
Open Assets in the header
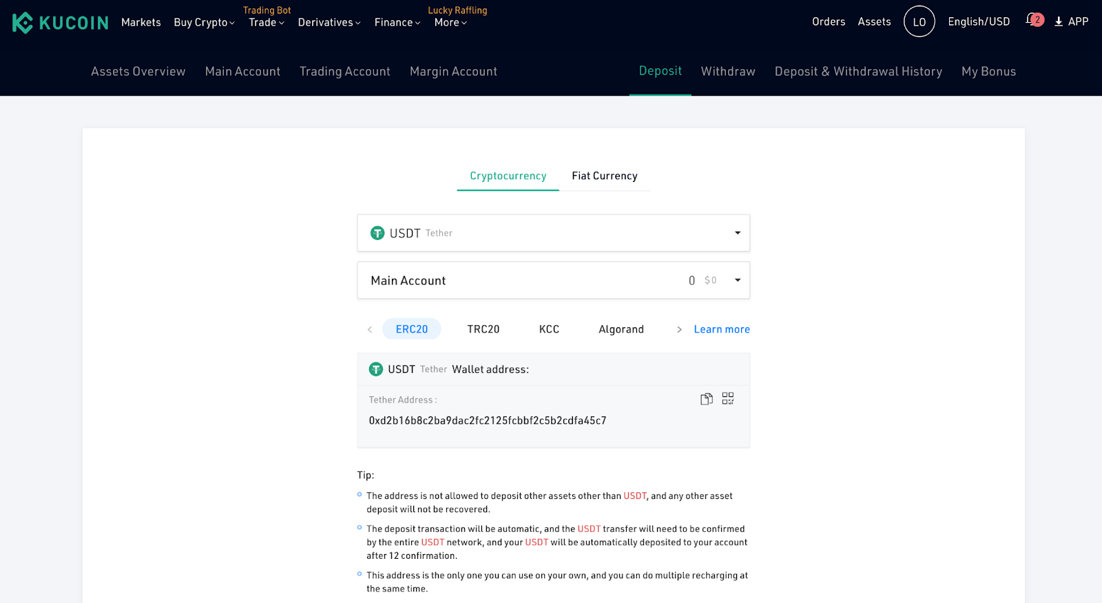874,21
